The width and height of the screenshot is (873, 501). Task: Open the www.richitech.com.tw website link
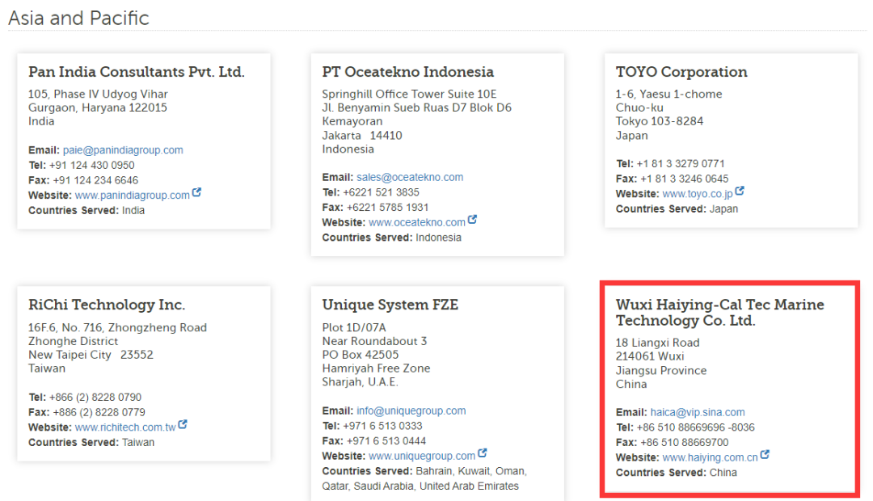pyautogui.click(x=124, y=427)
